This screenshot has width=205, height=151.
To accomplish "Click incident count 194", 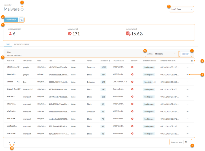I will pos(103,82).
